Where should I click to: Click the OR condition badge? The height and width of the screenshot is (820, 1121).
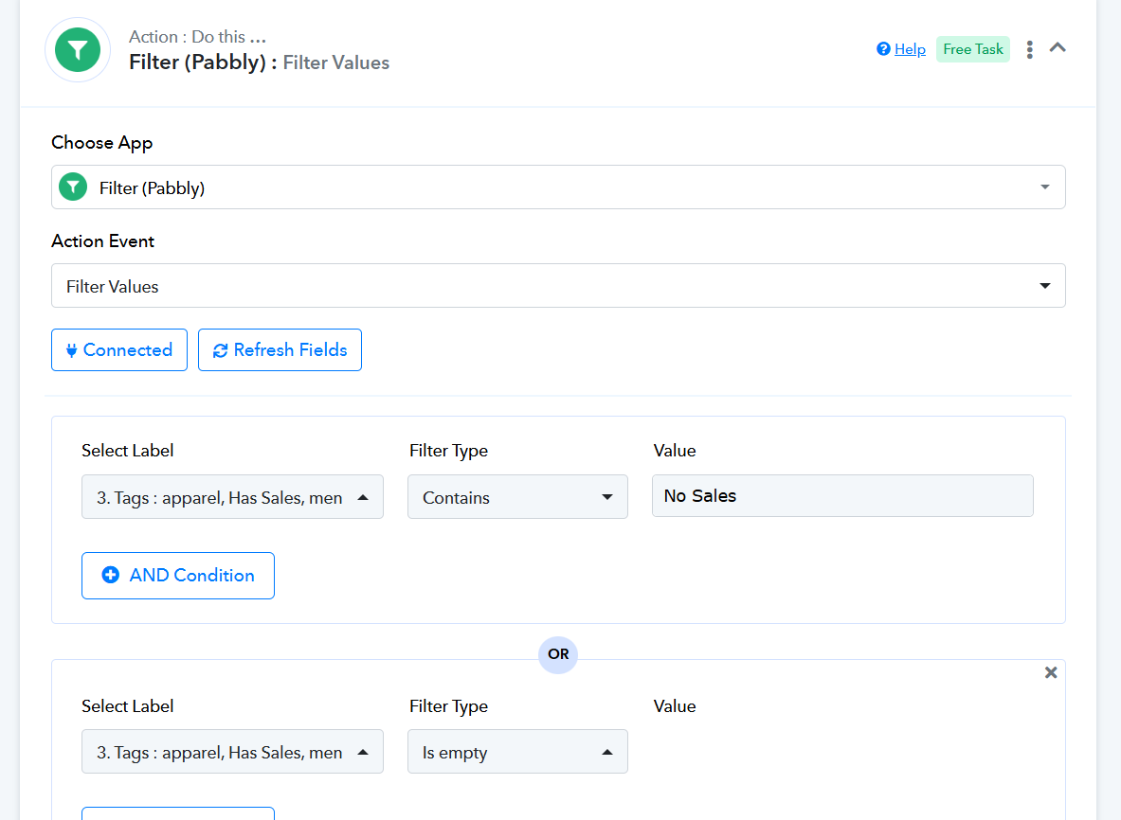[x=557, y=654]
